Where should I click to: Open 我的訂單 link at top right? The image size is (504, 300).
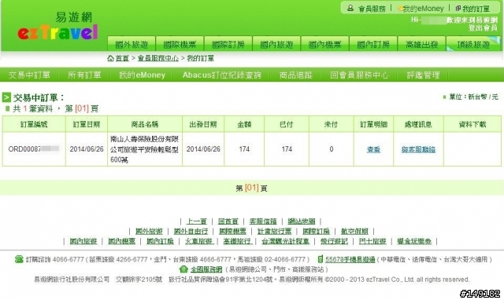[476, 9]
